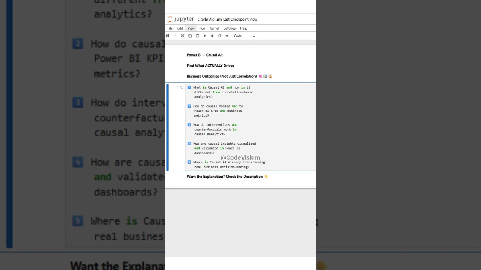Restart the kernel
This screenshot has height=270, width=481.
tap(220, 36)
